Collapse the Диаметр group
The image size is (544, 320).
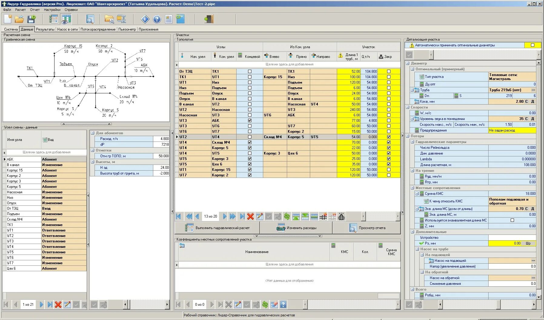pyautogui.click(x=407, y=63)
